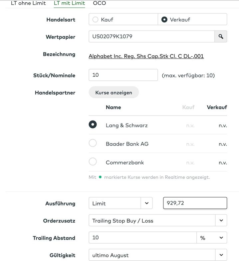The width and height of the screenshot is (239, 261).
Task: Click the magnifier search icon next to Wertpapier
Action: (x=221, y=37)
